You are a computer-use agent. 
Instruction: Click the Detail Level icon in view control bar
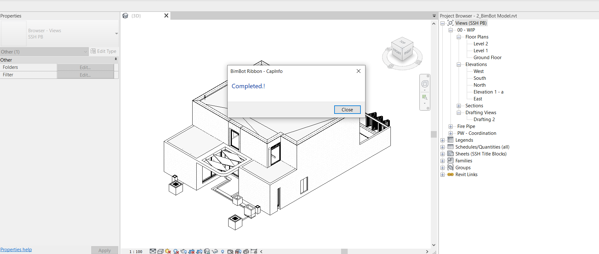pyautogui.click(x=153, y=251)
